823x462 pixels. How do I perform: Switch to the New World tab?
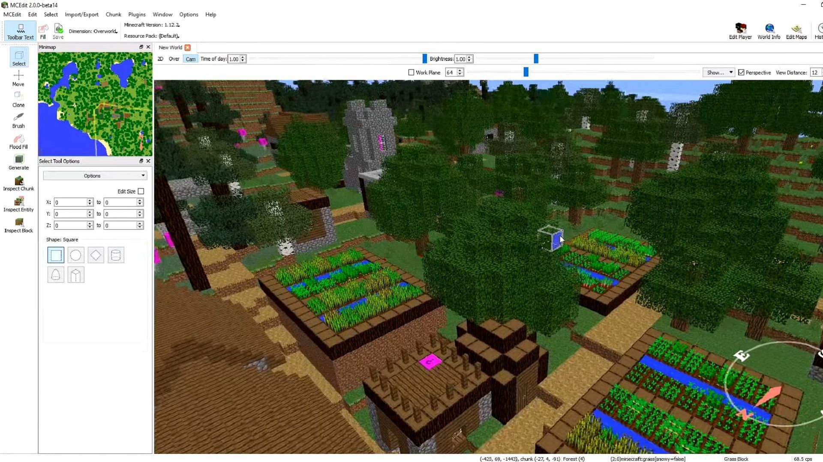(171, 48)
